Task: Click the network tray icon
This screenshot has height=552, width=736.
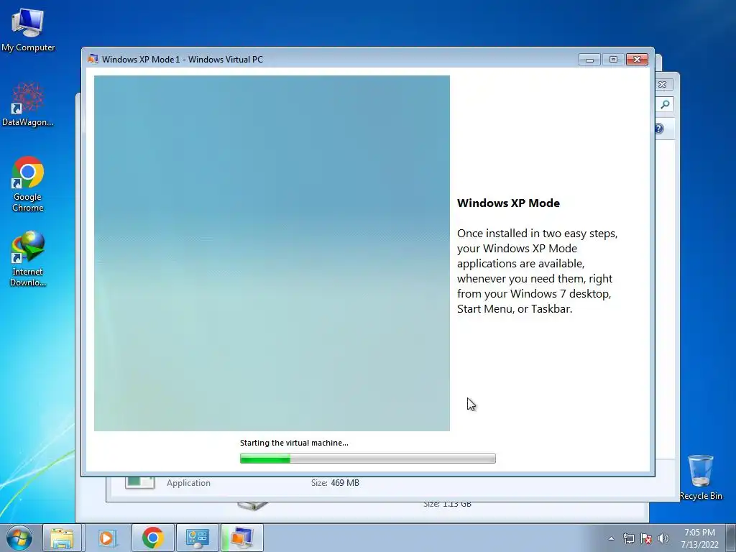Action: pos(628,538)
